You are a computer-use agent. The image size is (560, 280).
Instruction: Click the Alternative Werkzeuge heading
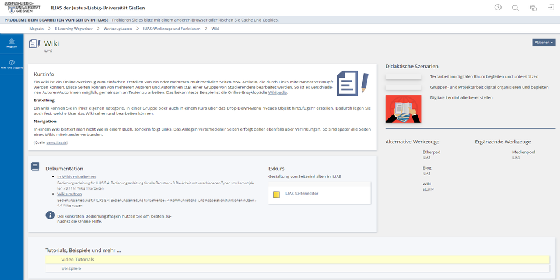point(412,142)
